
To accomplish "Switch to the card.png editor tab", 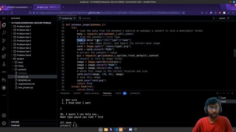I will tap(86, 18).
